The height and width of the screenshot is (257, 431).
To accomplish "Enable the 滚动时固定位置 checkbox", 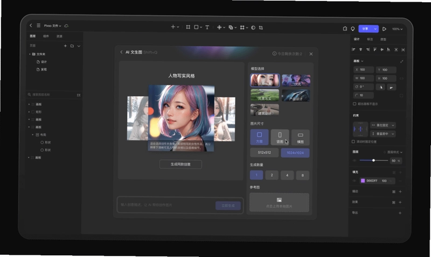I will 353,141.
